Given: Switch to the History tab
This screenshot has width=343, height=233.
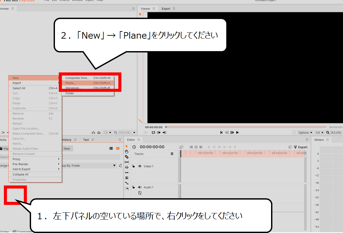Looking at the screenshot, I should click(67, 140).
